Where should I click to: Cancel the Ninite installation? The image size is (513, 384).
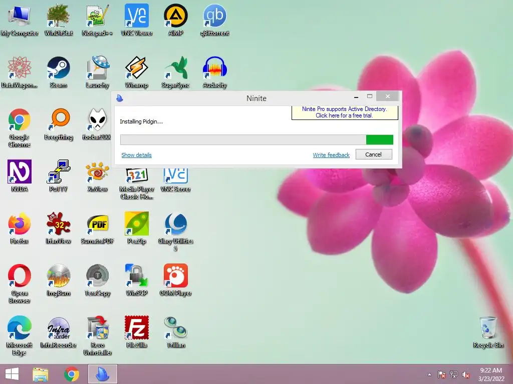click(374, 154)
